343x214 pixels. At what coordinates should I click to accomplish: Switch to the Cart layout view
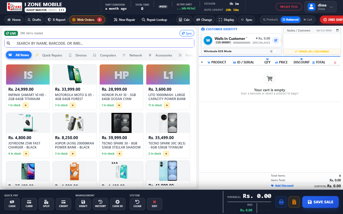tap(308, 20)
